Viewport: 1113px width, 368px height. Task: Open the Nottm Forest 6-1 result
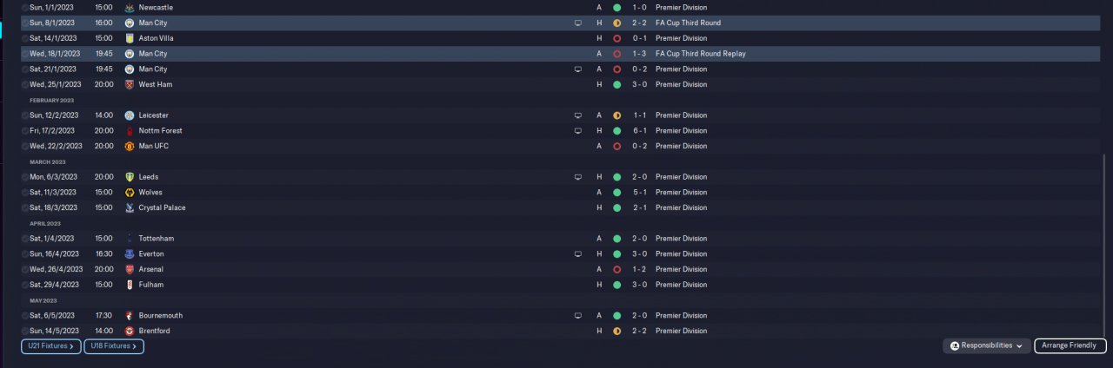tap(639, 130)
